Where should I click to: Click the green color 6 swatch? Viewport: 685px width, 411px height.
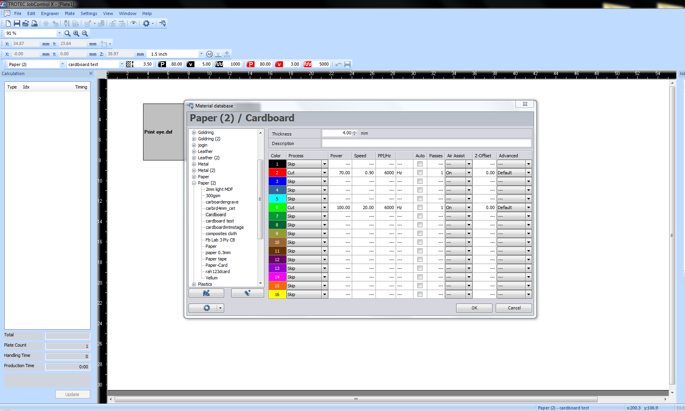coord(277,207)
